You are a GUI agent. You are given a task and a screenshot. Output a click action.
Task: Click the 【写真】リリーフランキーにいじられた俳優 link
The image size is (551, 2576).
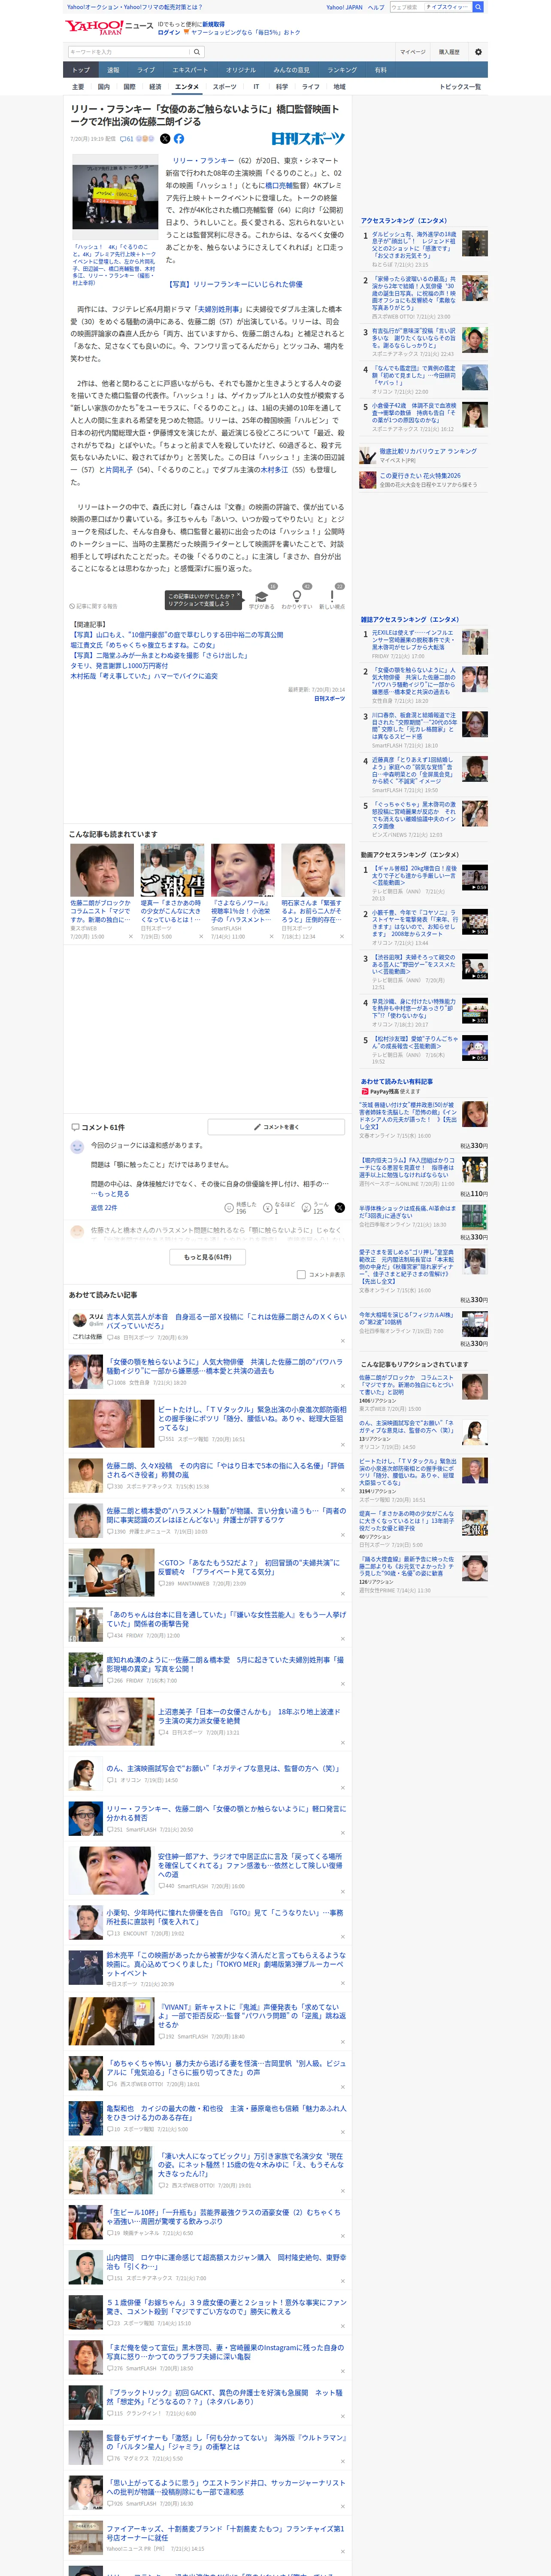(x=234, y=284)
